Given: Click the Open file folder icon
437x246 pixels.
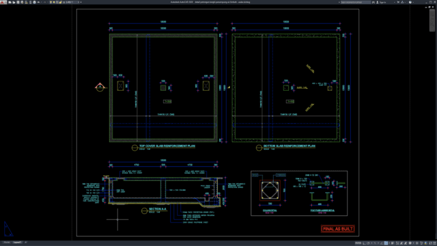Looking at the screenshot, I should tap(14, 2).
